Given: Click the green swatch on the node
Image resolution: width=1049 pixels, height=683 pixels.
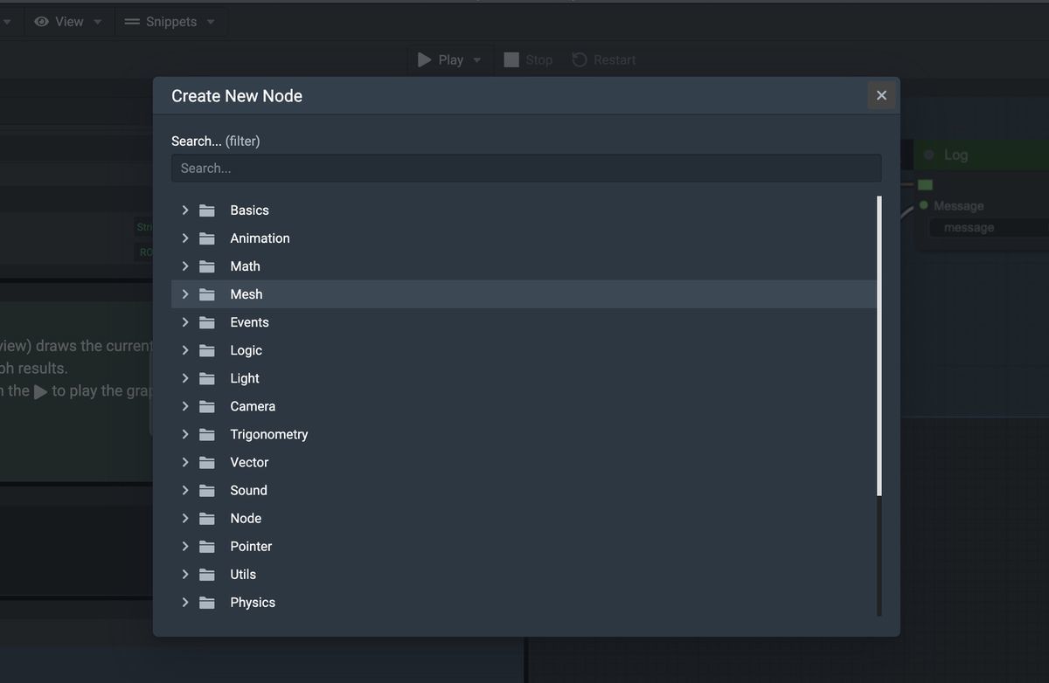Looking at the screenshot, I should point(925,184).
